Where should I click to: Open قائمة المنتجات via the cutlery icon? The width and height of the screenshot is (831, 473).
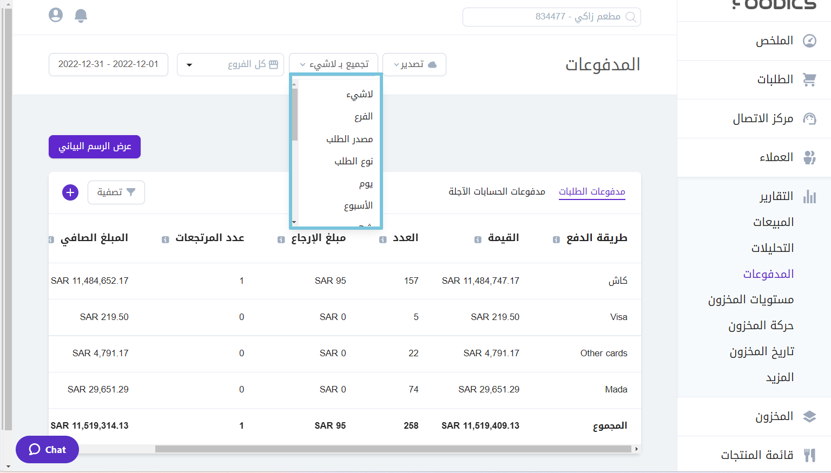click(x=810, y=455)
